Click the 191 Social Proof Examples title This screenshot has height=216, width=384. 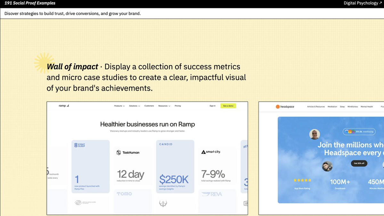tap(30, 3)
